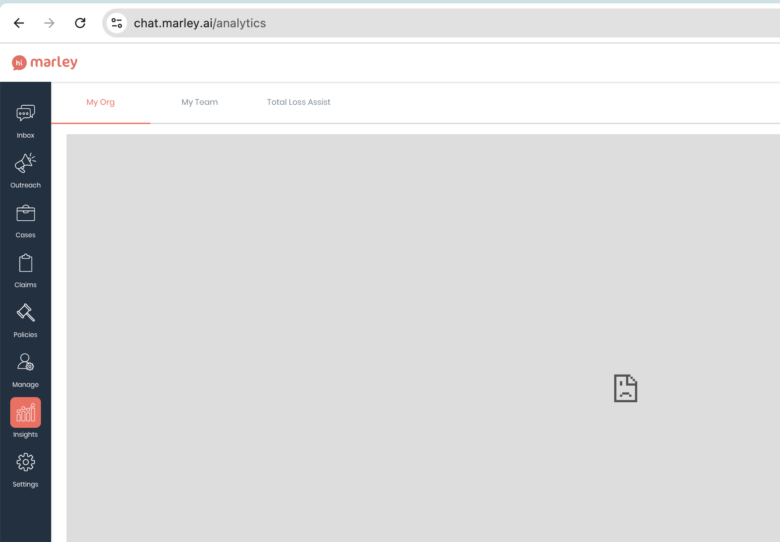This screenshot has width=780, height=542.
Task: Click the Hi Marley speech bubble logo
Action: [19, 62]
